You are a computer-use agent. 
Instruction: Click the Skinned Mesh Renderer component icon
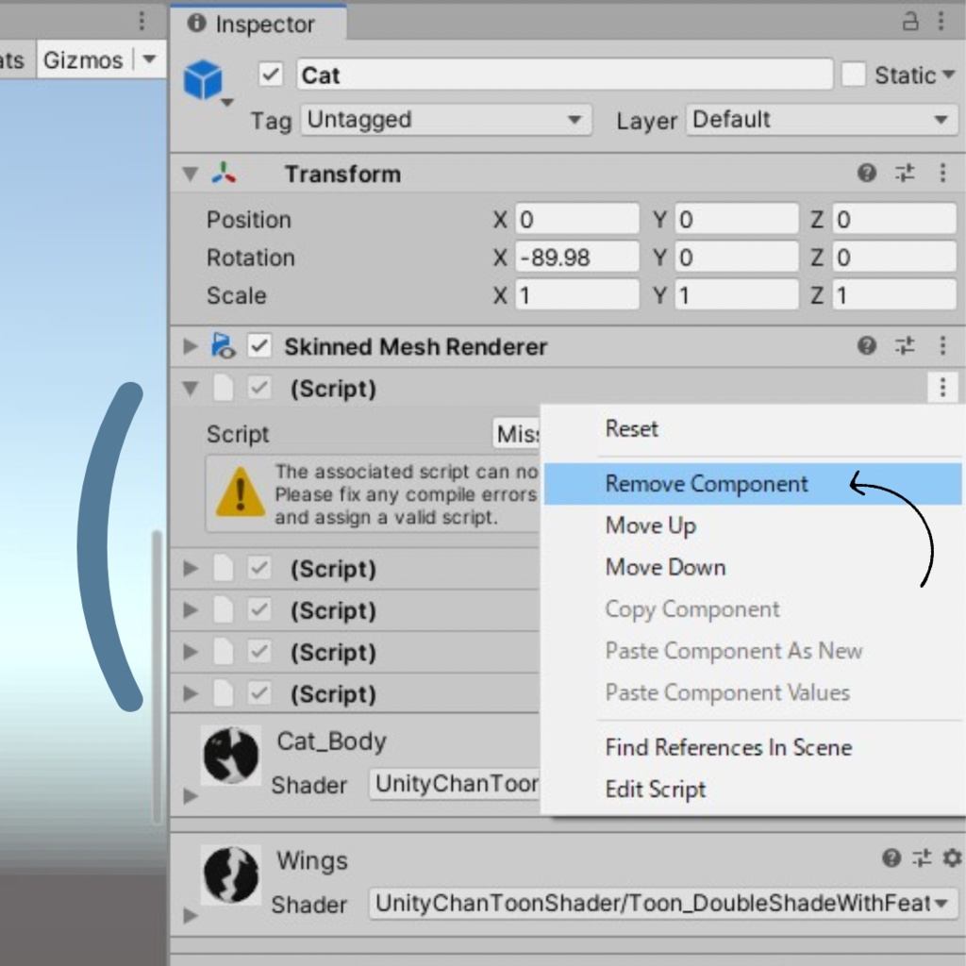click(223, 345)
